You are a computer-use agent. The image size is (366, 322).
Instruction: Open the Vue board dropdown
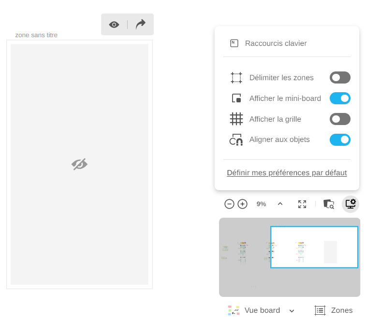262,310
